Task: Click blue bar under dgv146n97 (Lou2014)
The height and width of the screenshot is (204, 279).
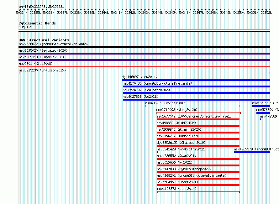Action: click(x=196, y=80)
